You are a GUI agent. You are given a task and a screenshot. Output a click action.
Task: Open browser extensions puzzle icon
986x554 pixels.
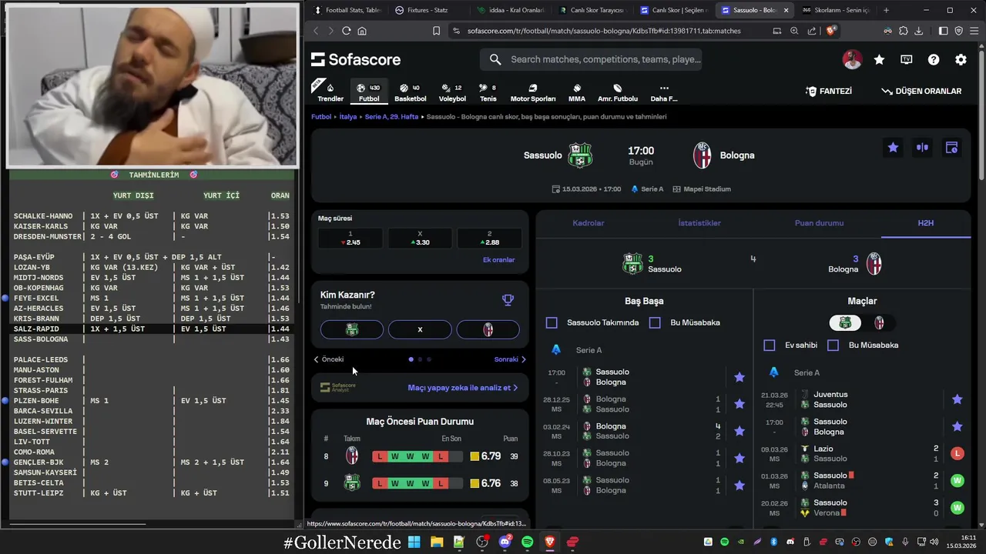click(x=904, y=31)
